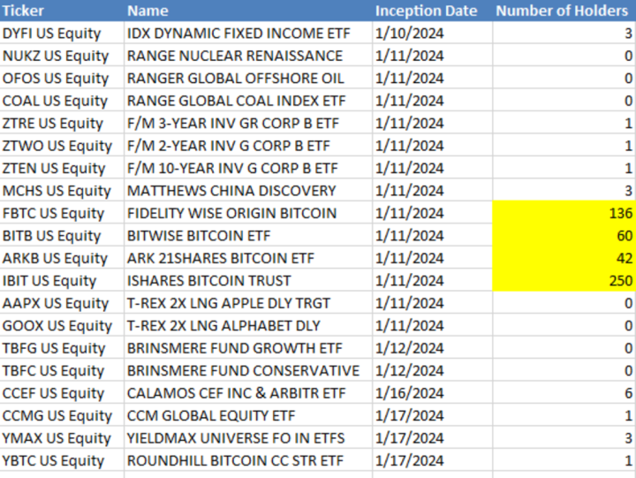Viewport: 636px width, 478px height.
Task: Click the TBFG US Equity ticker cell
Action: [62, 348]
